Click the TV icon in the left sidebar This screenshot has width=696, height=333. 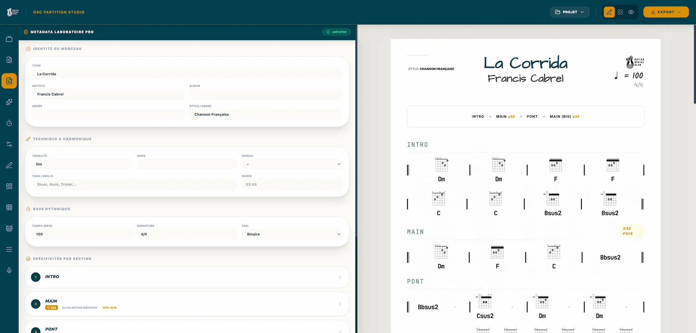coord(9,39)
